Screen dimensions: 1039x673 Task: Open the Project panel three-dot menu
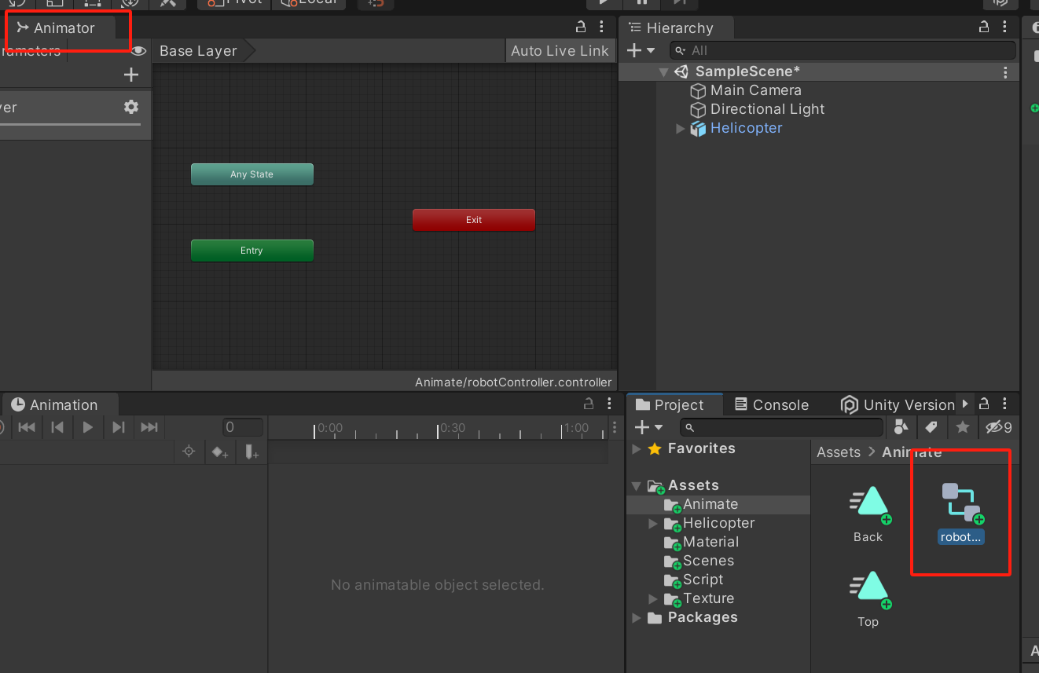point(1004,404)
